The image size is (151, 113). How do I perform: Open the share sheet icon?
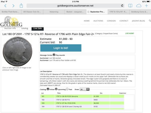tap(21, 6)
